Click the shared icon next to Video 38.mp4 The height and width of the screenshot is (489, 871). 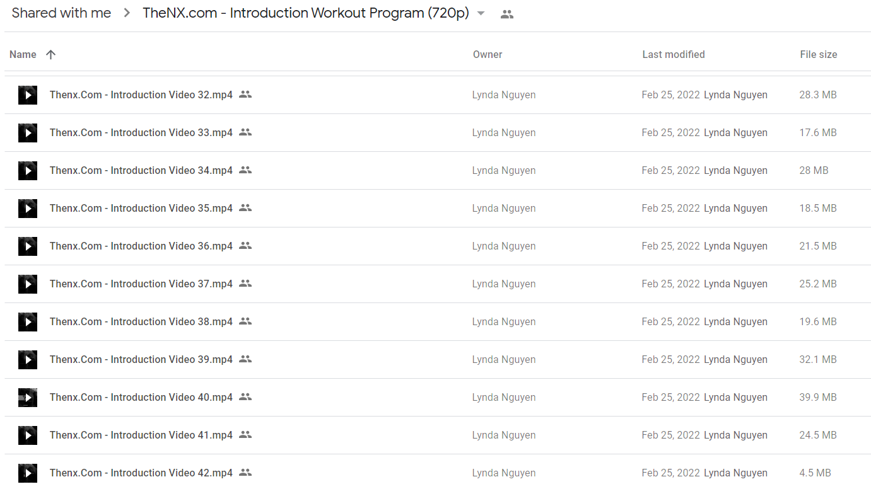tap(245, 321)
